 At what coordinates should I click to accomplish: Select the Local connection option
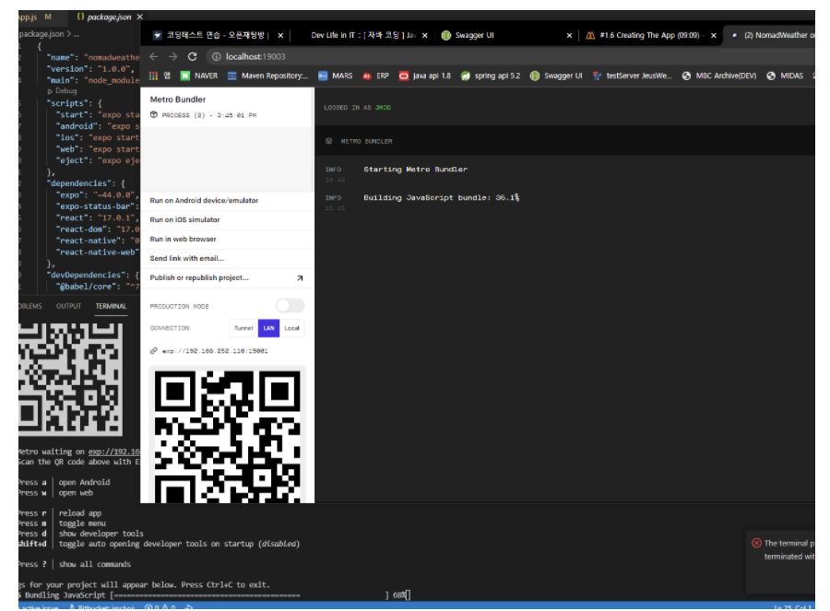pos(291,328)
